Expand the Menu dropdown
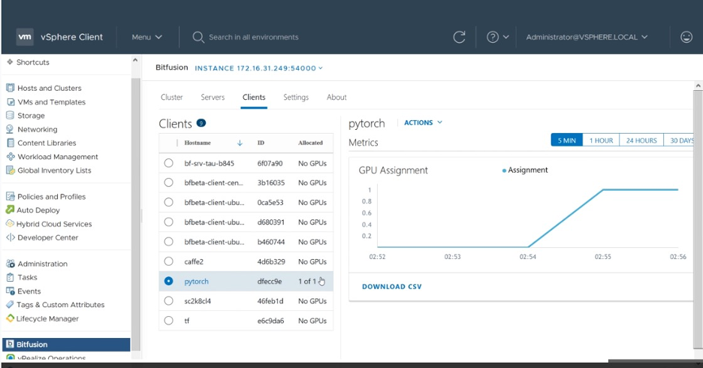This screenshot has width=703, height=368. 146,37
